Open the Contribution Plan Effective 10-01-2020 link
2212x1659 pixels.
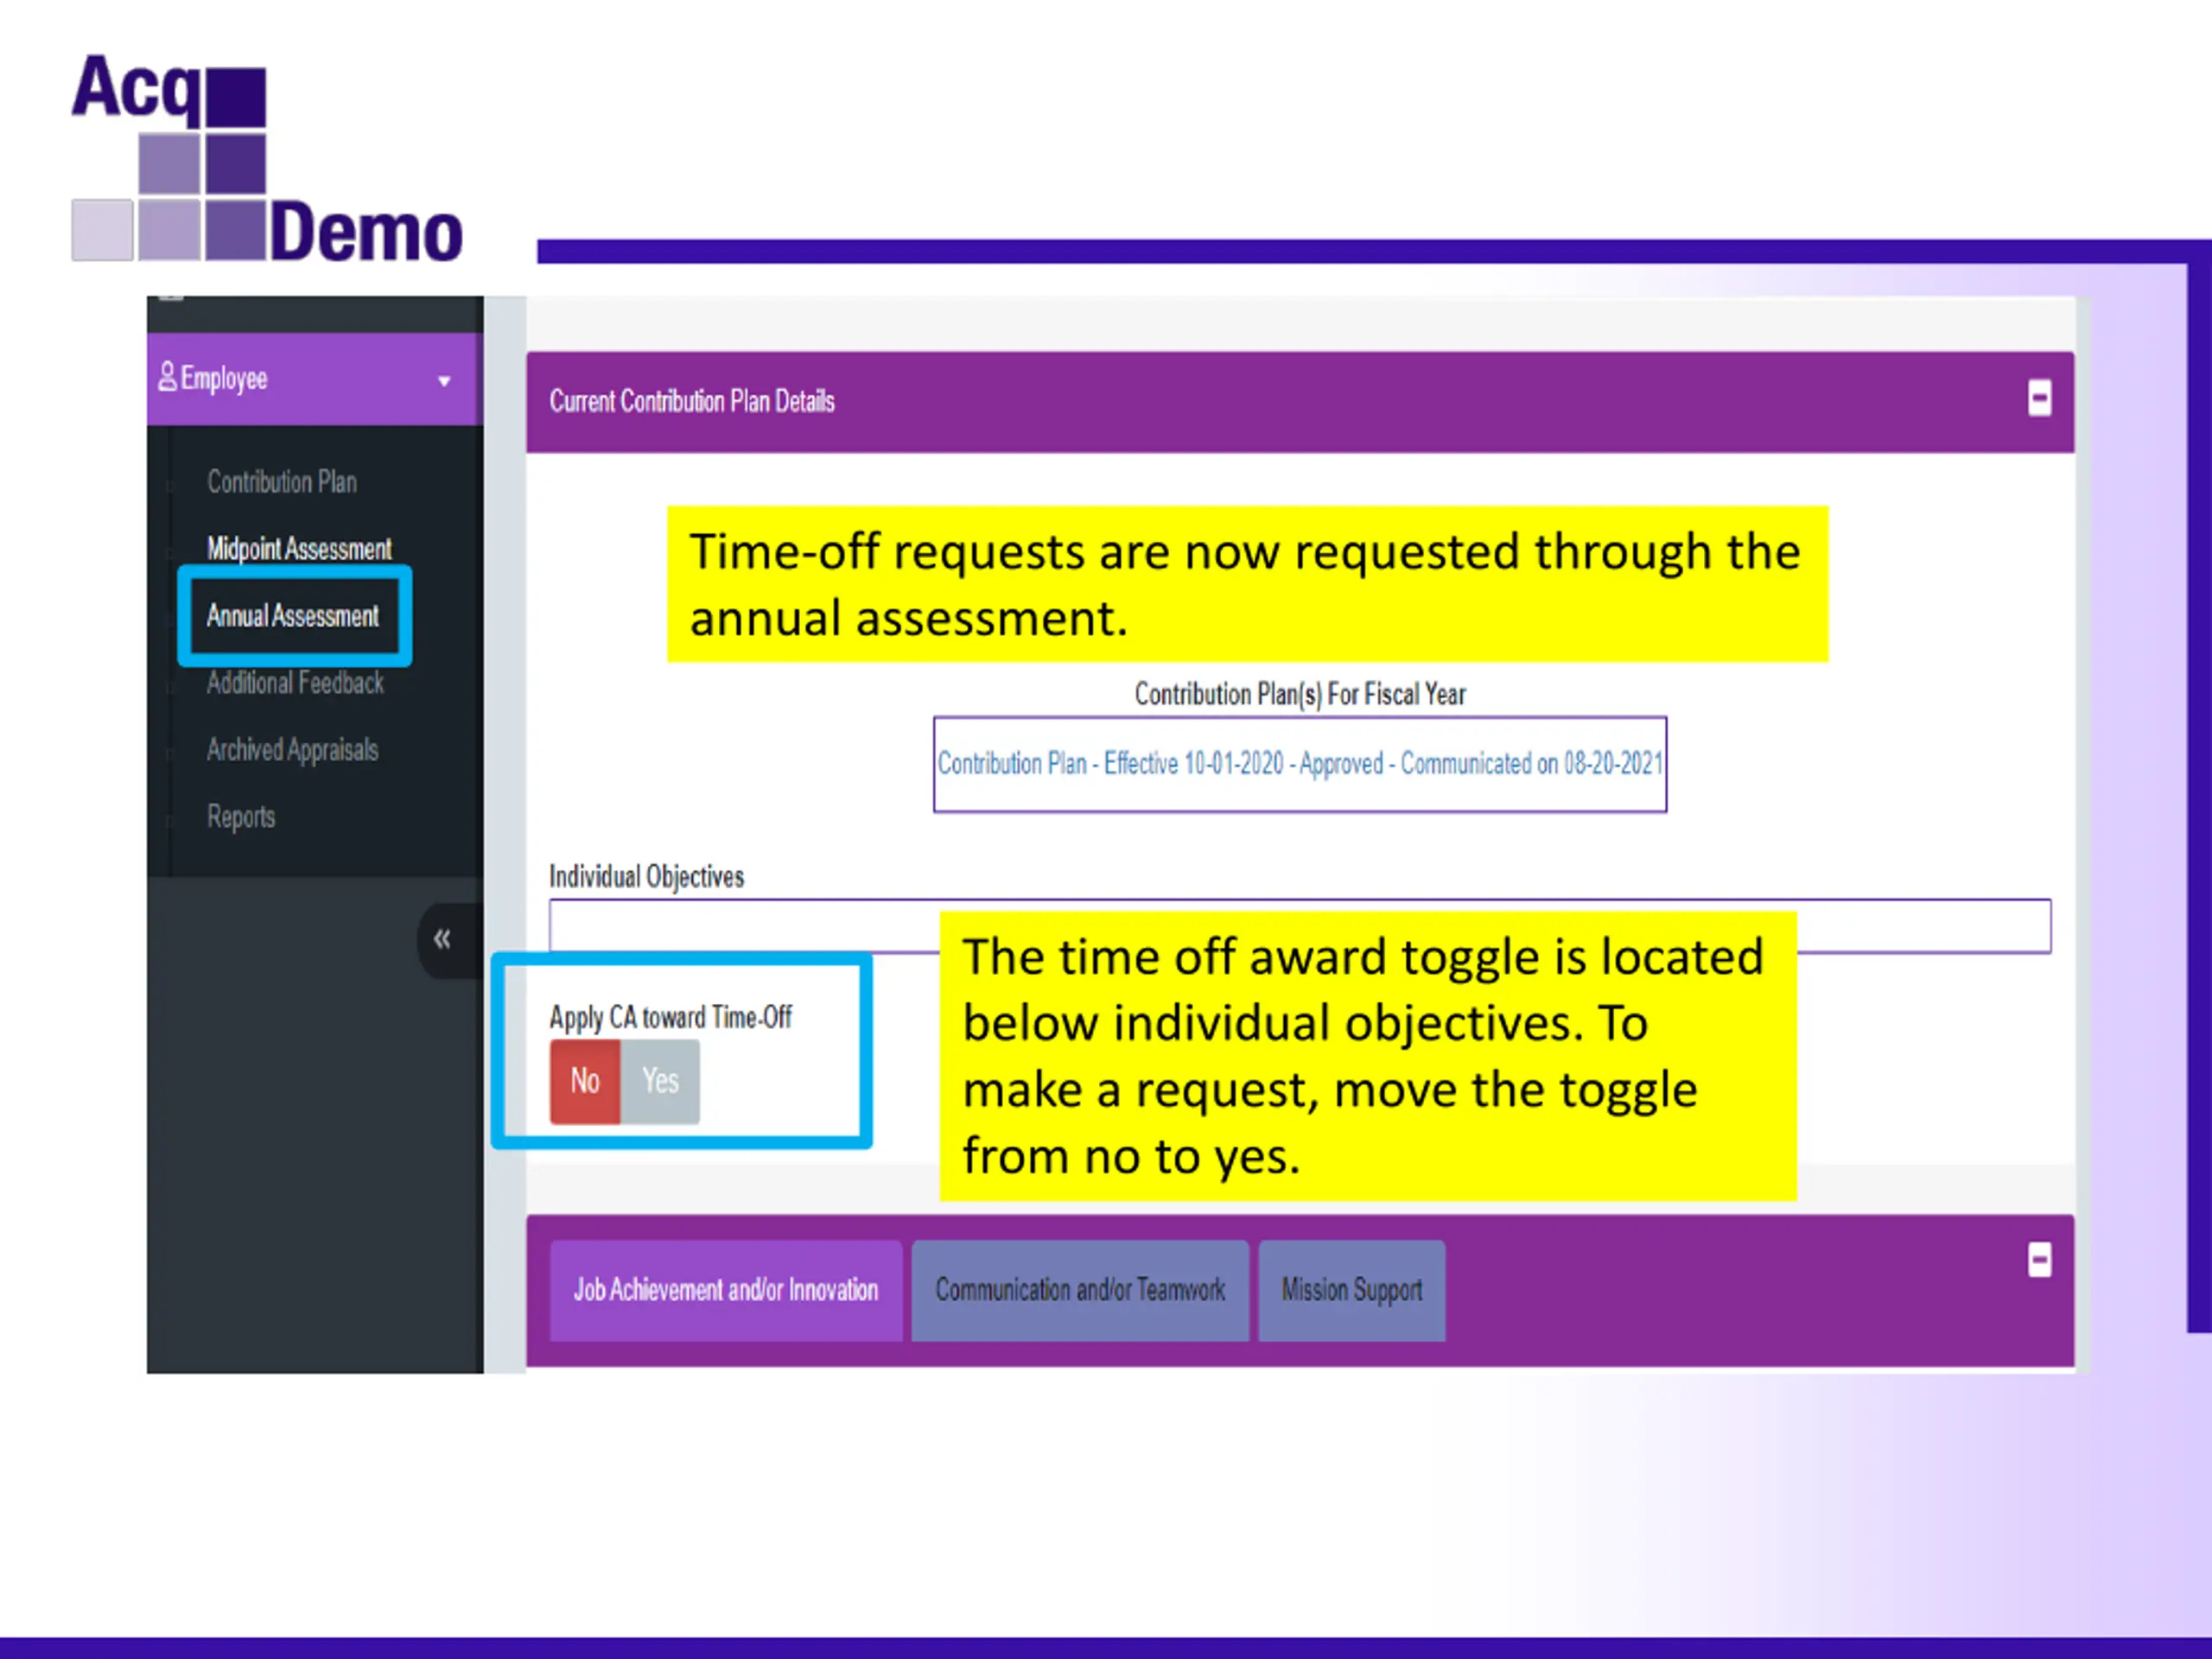coord(1300,764)
